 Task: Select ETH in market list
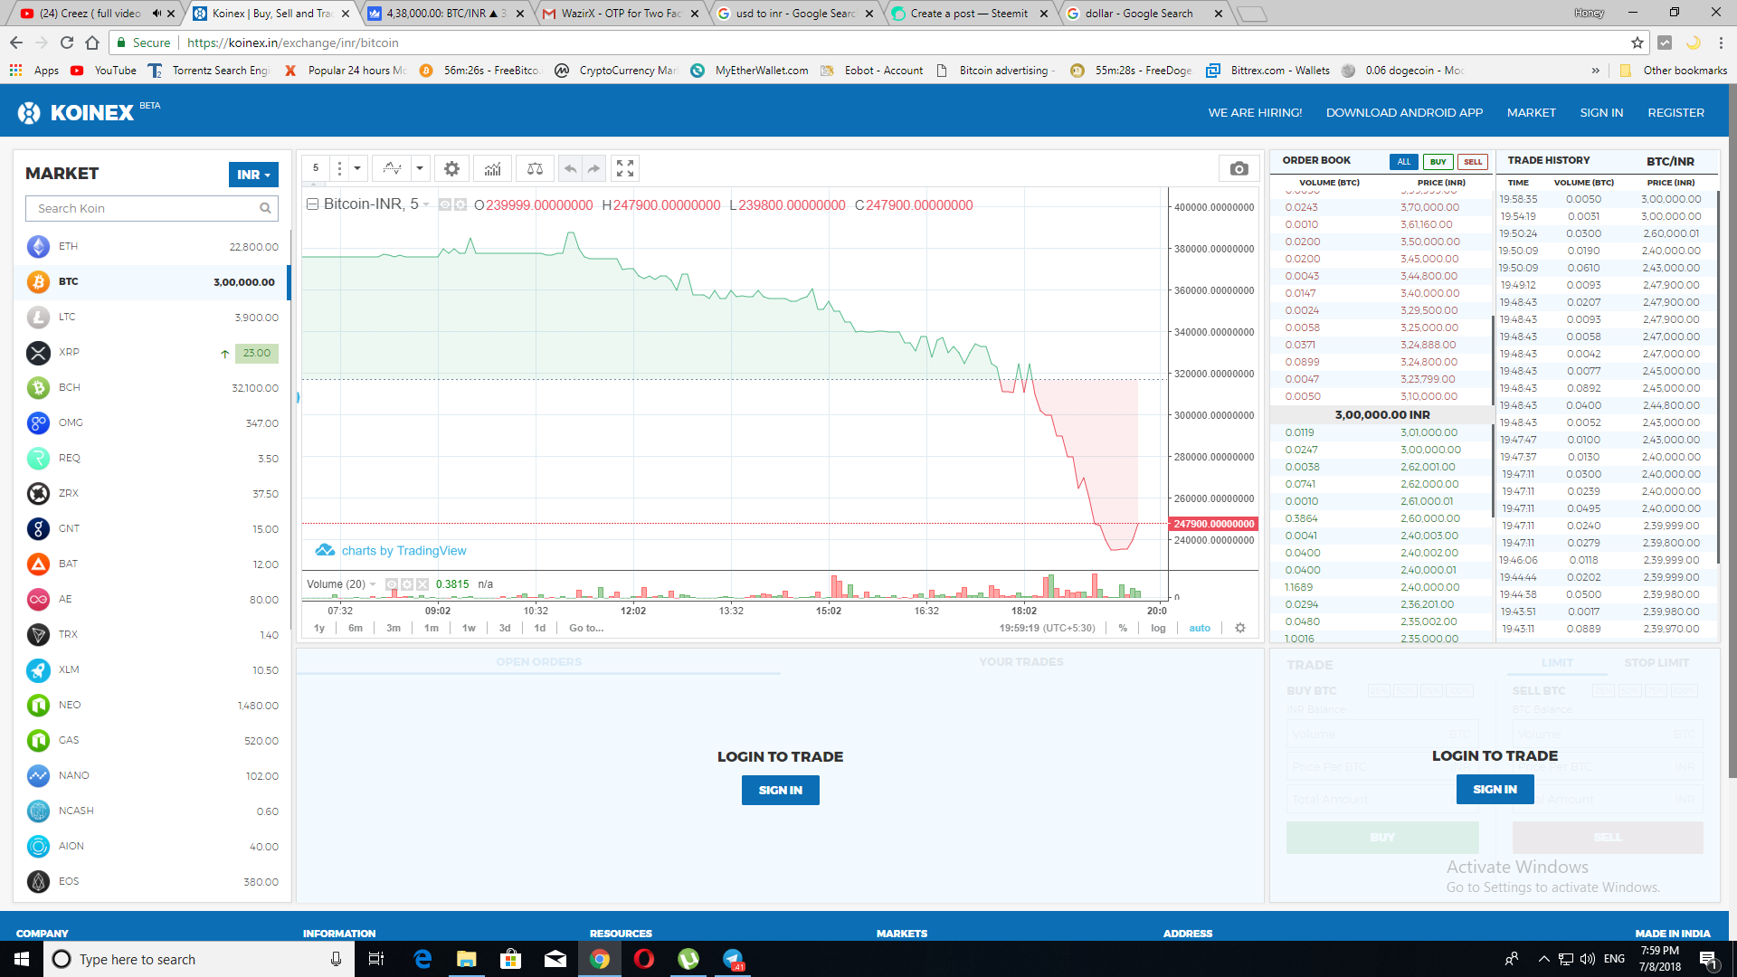click(x=152, y=246)
